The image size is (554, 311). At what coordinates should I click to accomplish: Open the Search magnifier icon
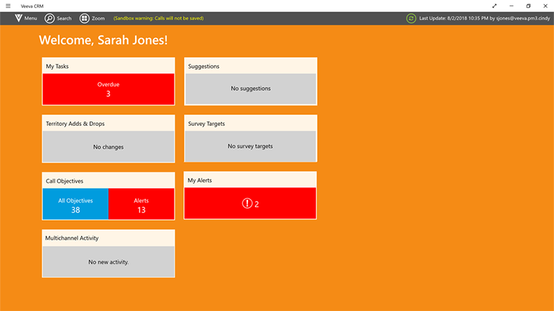tap(50, 18)
